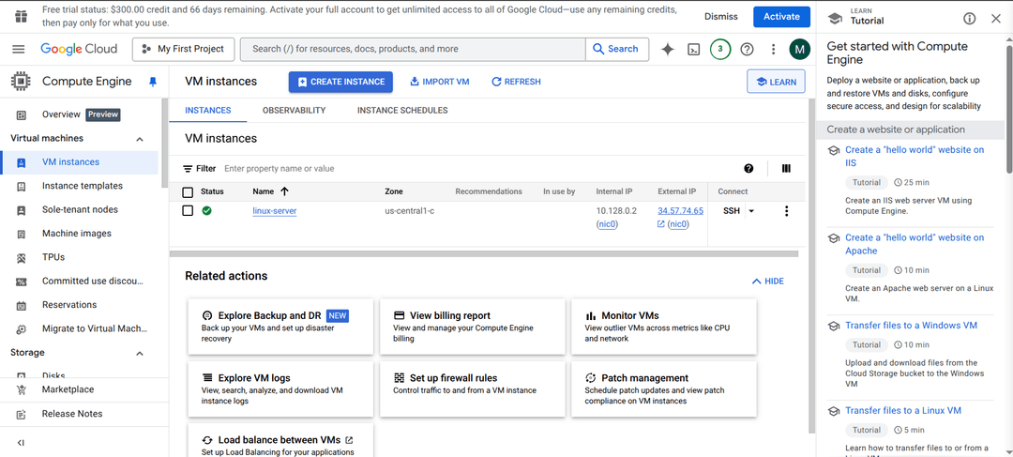Screen dimensions: 1013x457
Task: Open the Explore VM logs card
Action: tap(280, 388)
